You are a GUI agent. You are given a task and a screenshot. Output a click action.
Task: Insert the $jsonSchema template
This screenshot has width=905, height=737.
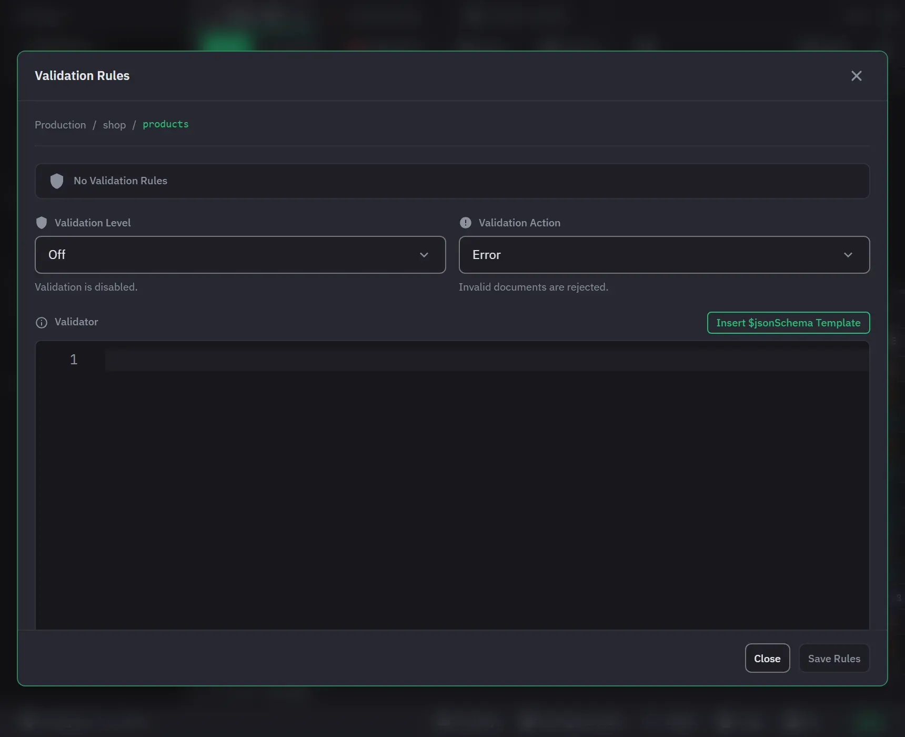point(788,323)
